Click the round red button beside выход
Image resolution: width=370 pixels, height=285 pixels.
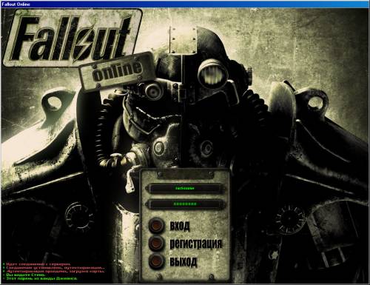[156, 261]
